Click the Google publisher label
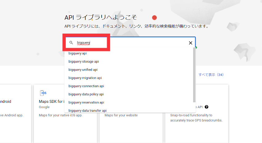 coord(44,107)
